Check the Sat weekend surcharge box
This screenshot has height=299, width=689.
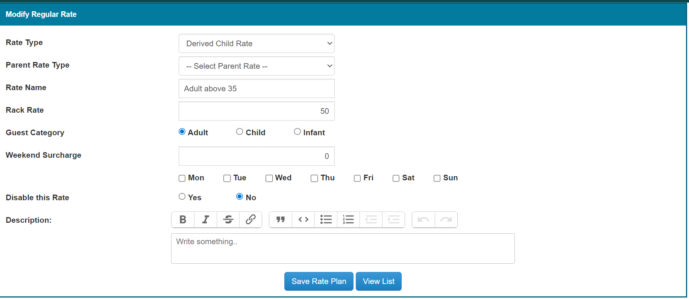(x=396, y=178)
